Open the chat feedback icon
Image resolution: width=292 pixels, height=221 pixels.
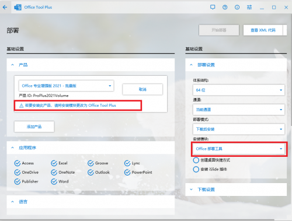[213, 8]
